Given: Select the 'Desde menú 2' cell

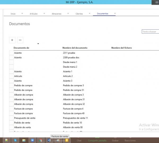Looking at the screenshot, I should 70,67.
